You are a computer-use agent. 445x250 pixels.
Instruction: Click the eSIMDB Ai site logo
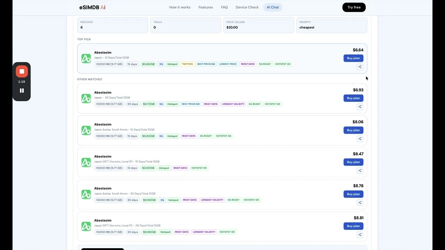92,7
